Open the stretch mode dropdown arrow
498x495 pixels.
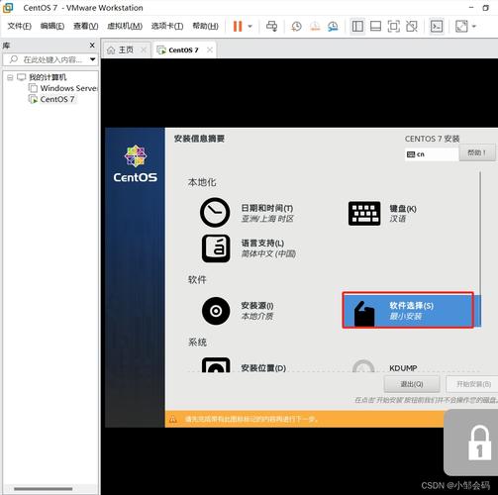(x=474, y=26)
